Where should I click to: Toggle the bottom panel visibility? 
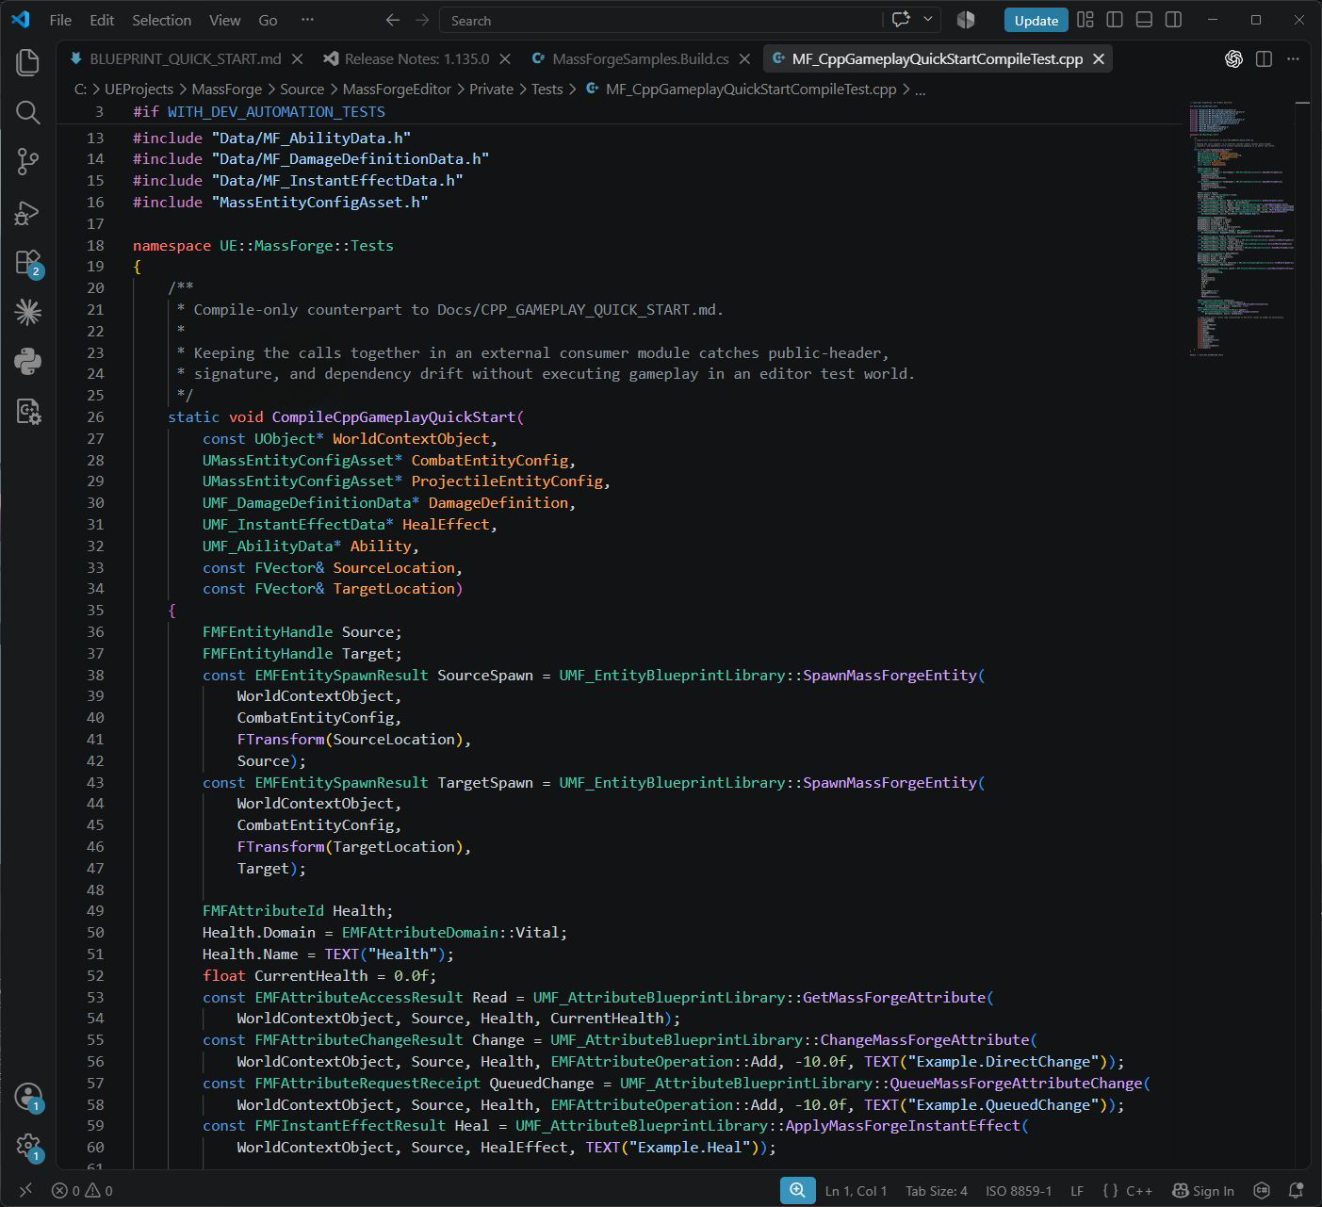1144,20
